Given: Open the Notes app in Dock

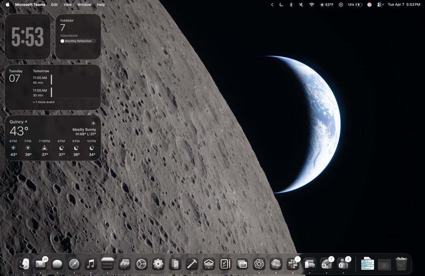Looking at the screenshot, I should pos(108,264).
